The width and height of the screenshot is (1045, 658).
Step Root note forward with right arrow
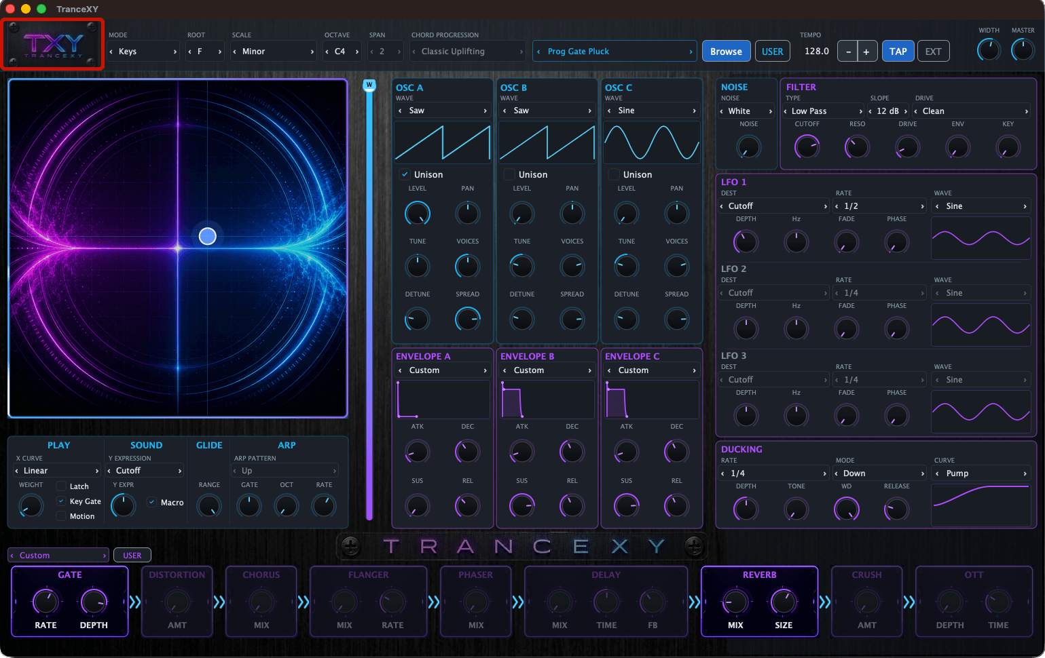[x=219, y=52]
